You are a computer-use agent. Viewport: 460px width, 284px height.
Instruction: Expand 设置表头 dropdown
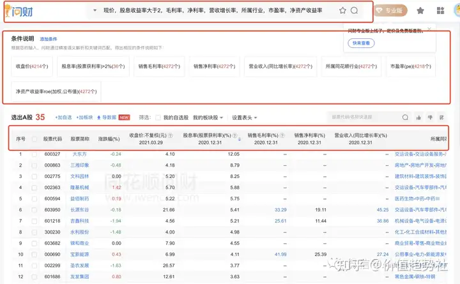(256, 118)
